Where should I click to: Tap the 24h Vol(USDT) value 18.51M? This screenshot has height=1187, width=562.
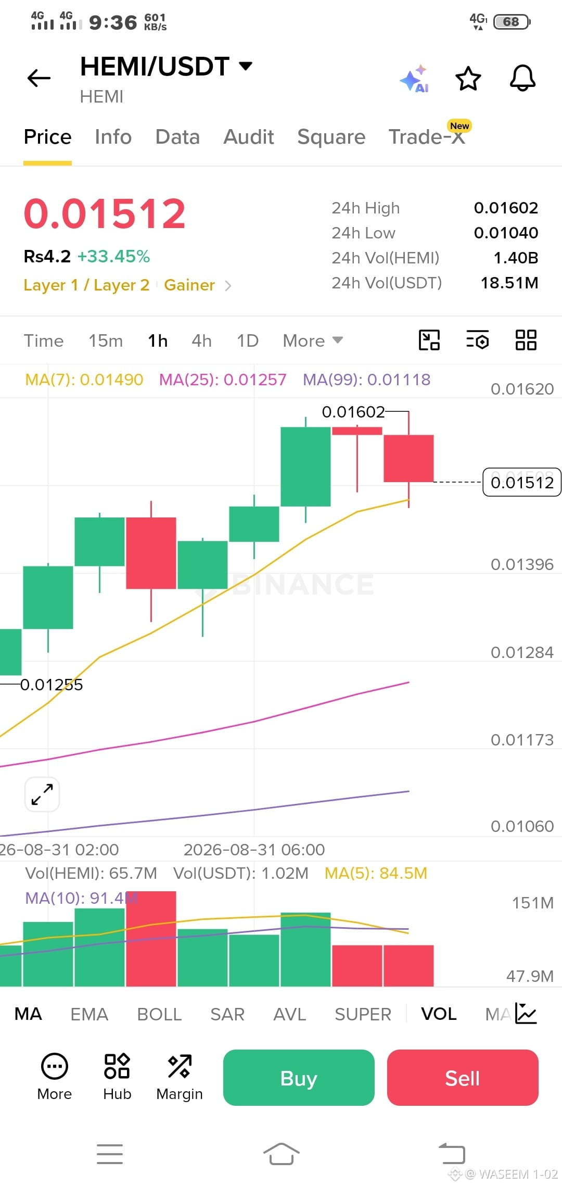509,283
